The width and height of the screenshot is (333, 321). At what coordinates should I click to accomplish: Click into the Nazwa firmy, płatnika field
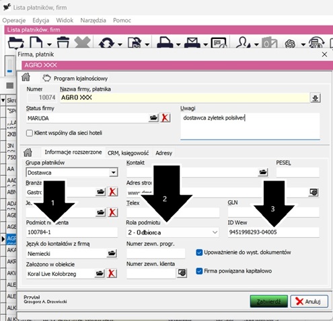tap(185, 98)
